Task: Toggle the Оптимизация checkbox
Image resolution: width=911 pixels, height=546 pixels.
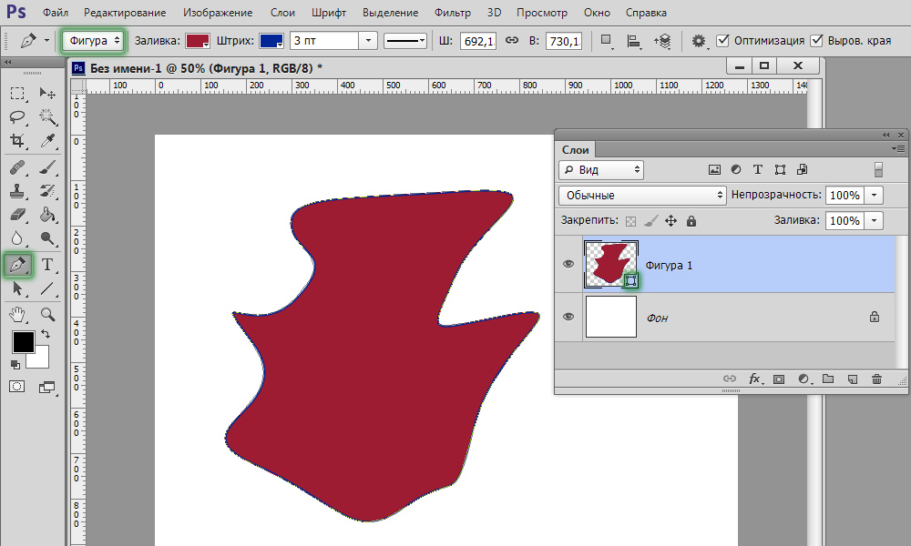Action: pos(723,41)
